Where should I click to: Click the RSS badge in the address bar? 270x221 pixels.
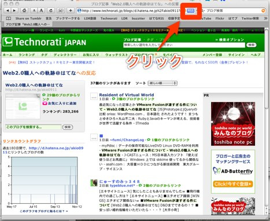coord(190,10)
